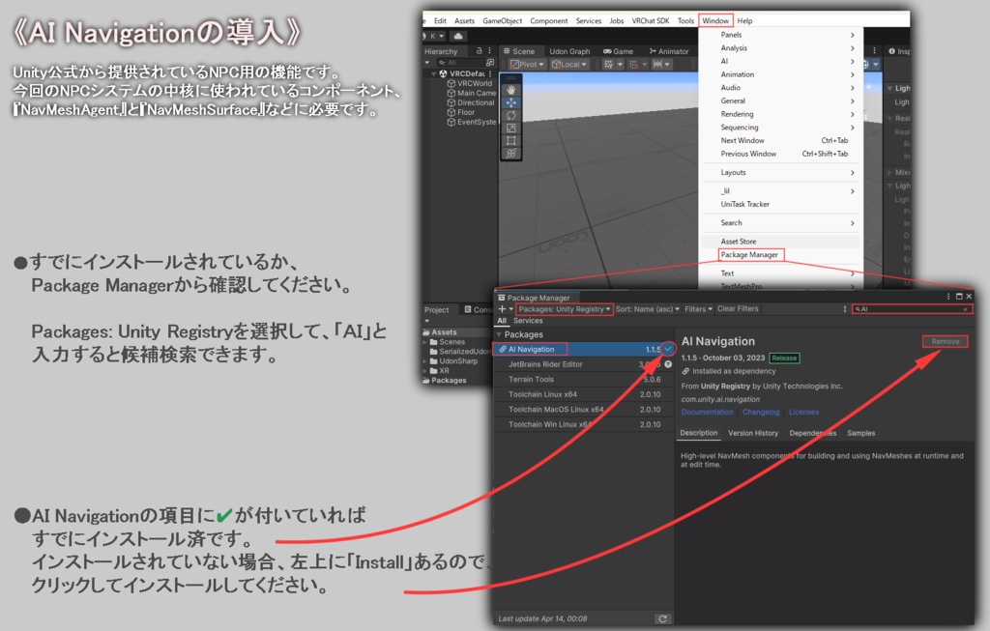Screen dimensions: 990x631
Task: Click the + icon to add a new package
Action: click(500, 309)
